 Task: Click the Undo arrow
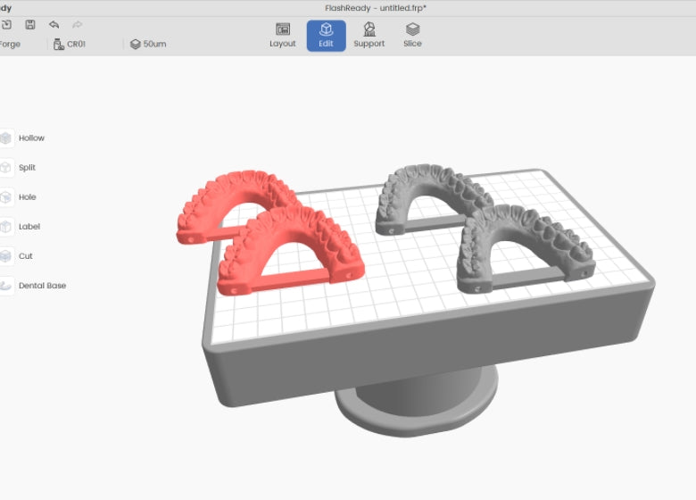[x=54, y=24]
